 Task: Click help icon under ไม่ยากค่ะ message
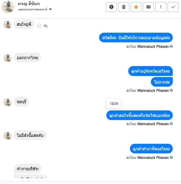pyautogui.click(x=171, y=90)
